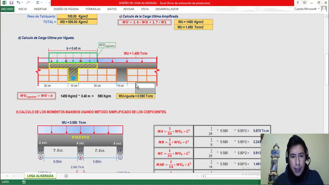Select the MAB formula cell

[x=174, y=164]
